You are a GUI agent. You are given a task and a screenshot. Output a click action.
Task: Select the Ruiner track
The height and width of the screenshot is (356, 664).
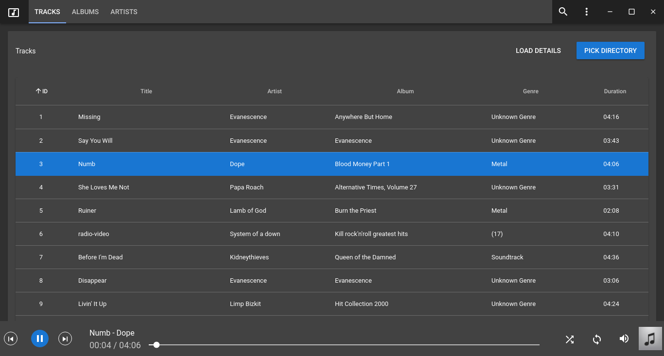[87, 211]
